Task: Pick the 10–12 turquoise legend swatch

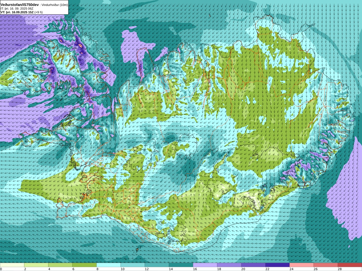Action: pos(133,265)
